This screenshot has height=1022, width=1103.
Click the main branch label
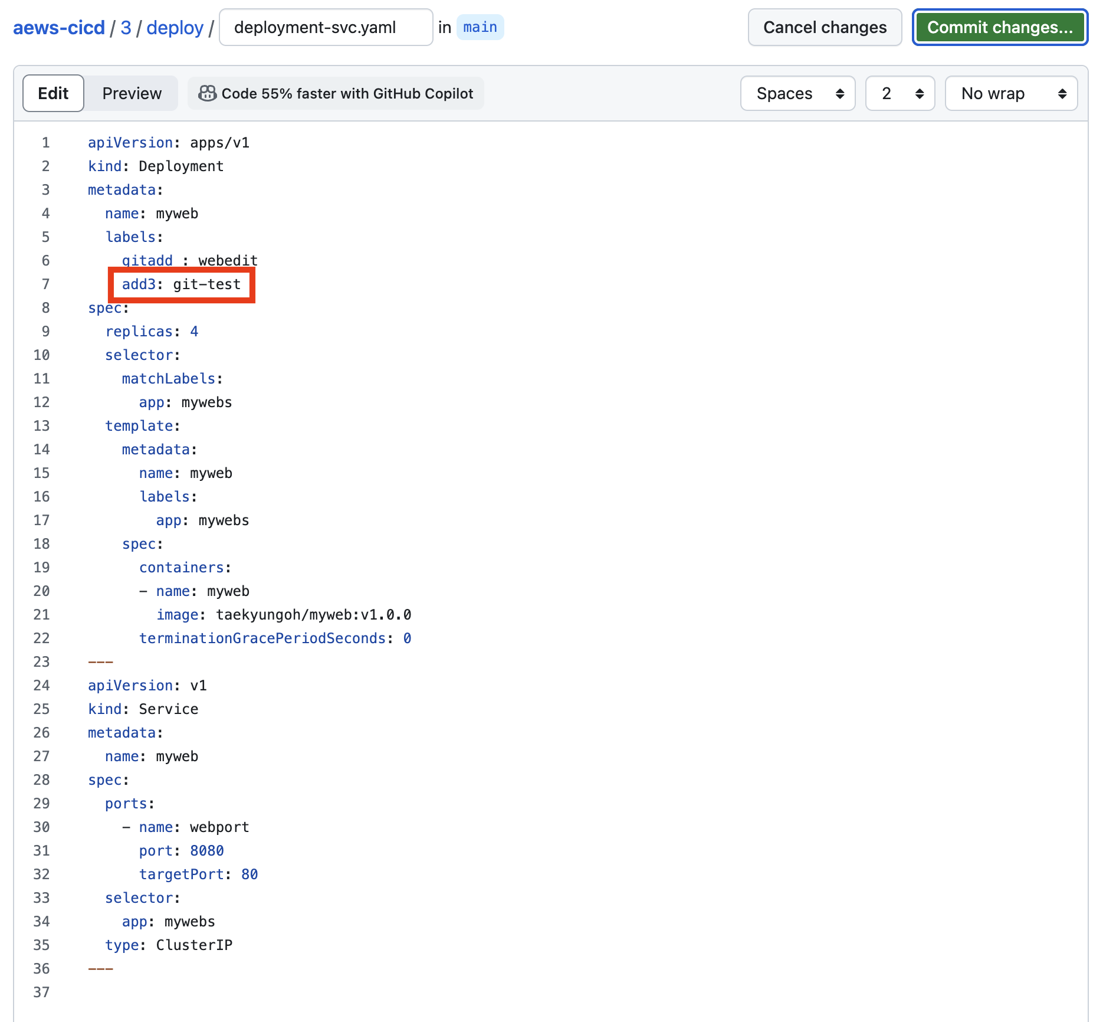480,27
